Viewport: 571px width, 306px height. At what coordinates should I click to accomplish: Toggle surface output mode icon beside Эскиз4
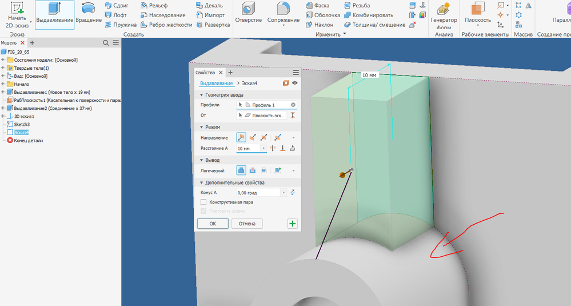pyautogui.click(x=286, y=83)
